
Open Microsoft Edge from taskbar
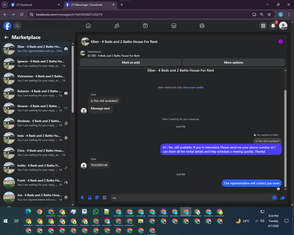coord(28,211)
